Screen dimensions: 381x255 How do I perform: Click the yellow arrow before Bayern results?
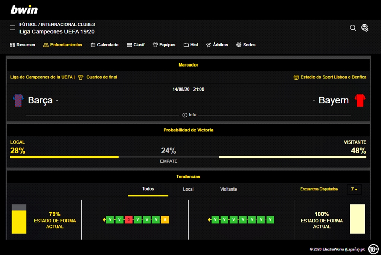[209, 220]
